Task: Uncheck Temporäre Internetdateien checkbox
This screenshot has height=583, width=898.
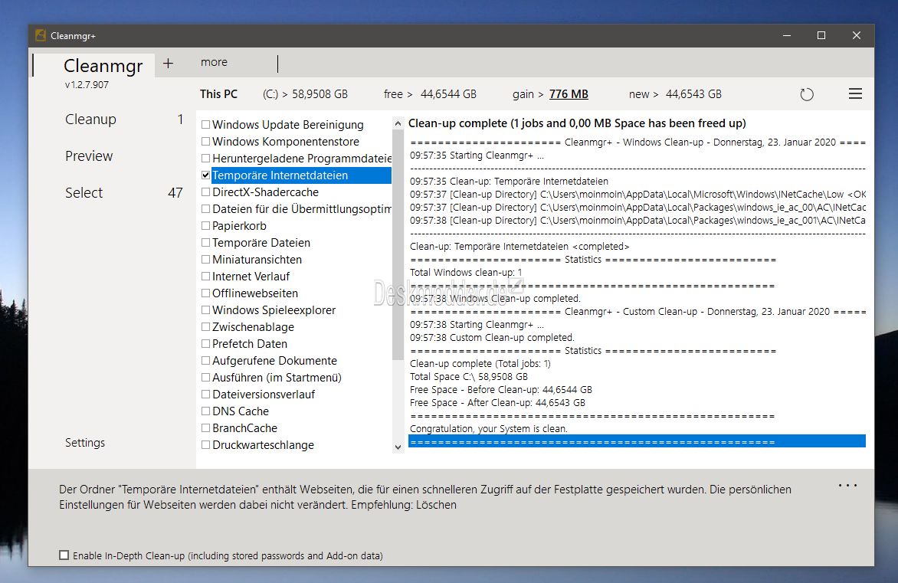Action: point(205,175)
